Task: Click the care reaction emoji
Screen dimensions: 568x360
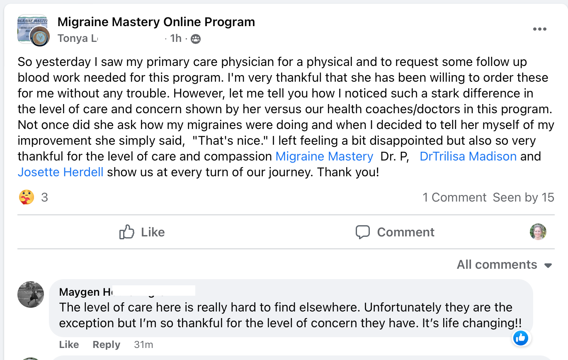Action: 27,197
